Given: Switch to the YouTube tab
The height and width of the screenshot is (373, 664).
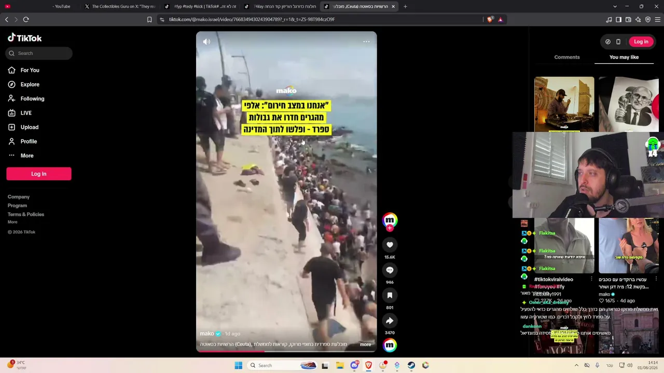Looking at the screenshot, I should point(41,6).
